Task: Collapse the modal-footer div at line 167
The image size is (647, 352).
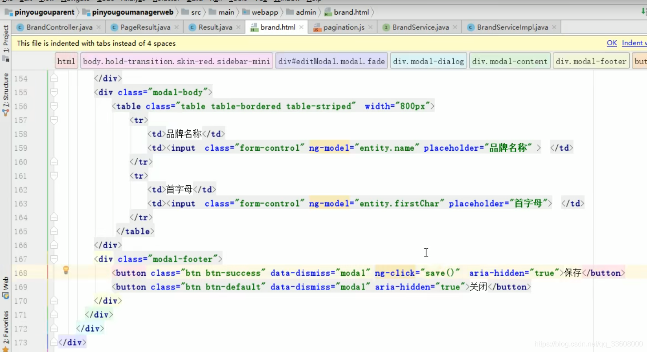Action: 54,259
